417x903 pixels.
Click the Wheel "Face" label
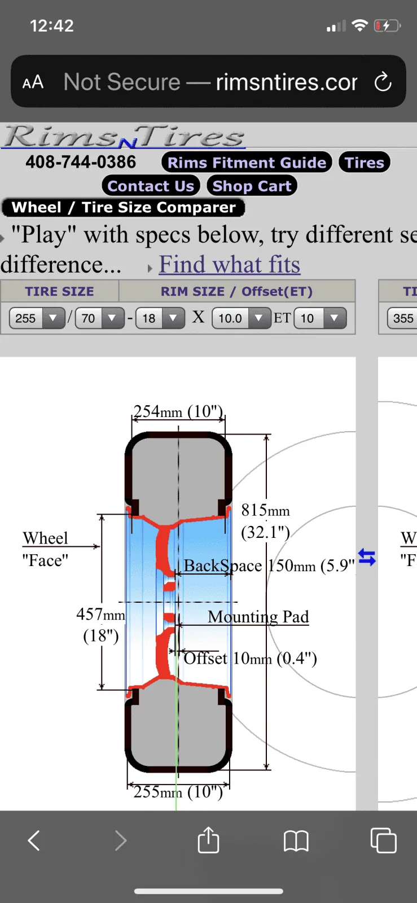click(45, 549)
